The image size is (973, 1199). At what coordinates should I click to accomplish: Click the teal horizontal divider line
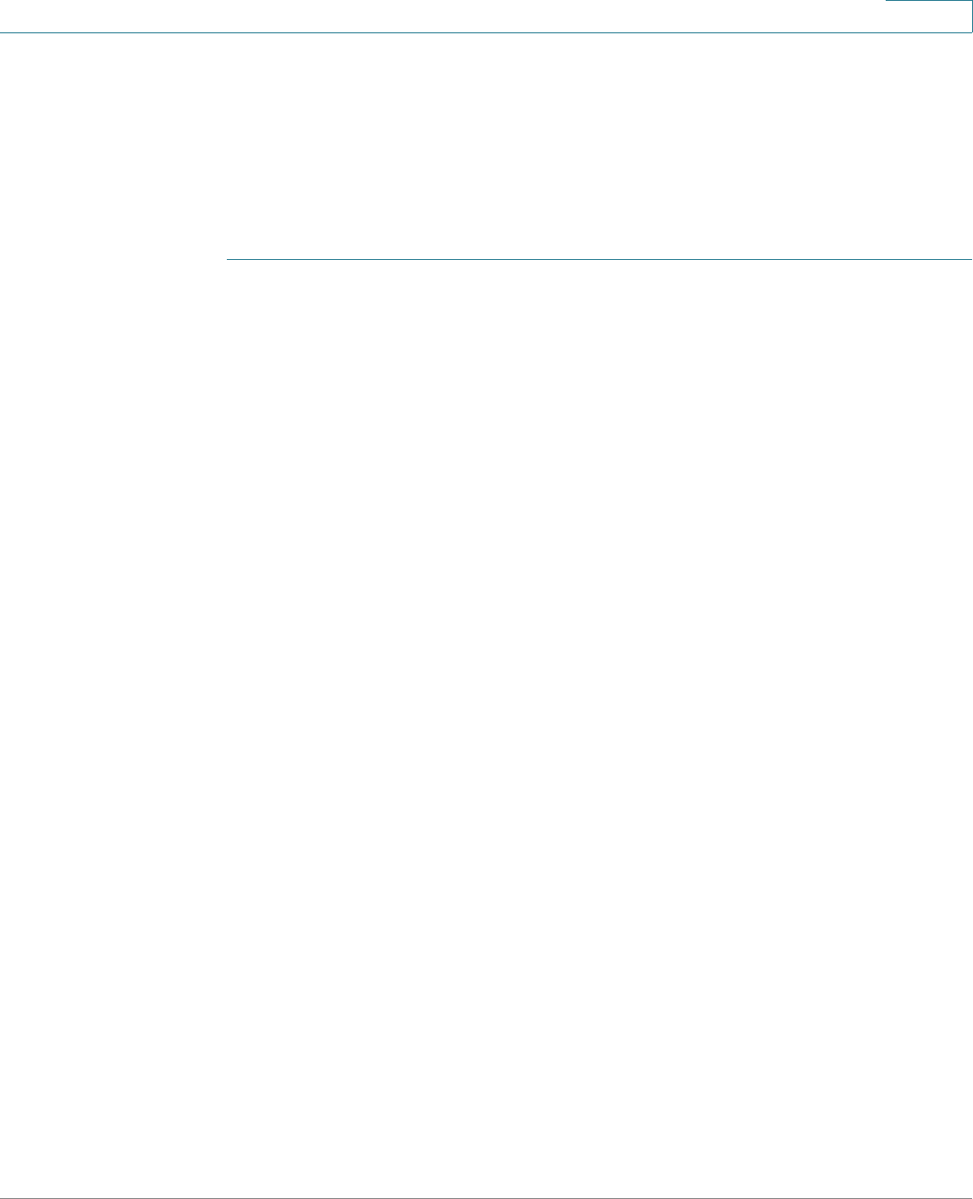click(x=599, y=260)
